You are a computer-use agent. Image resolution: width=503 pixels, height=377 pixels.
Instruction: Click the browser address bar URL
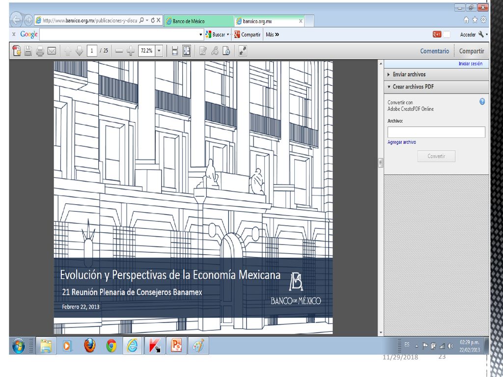tap(90, 21)
